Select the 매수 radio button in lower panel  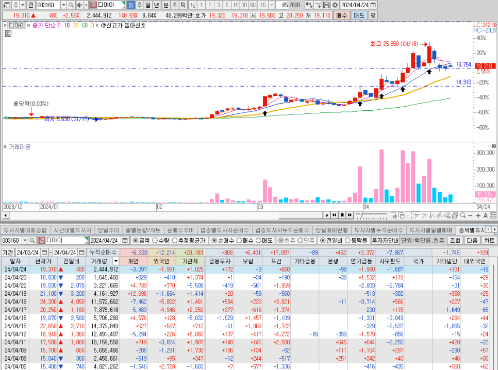click(x=239, y=241)
